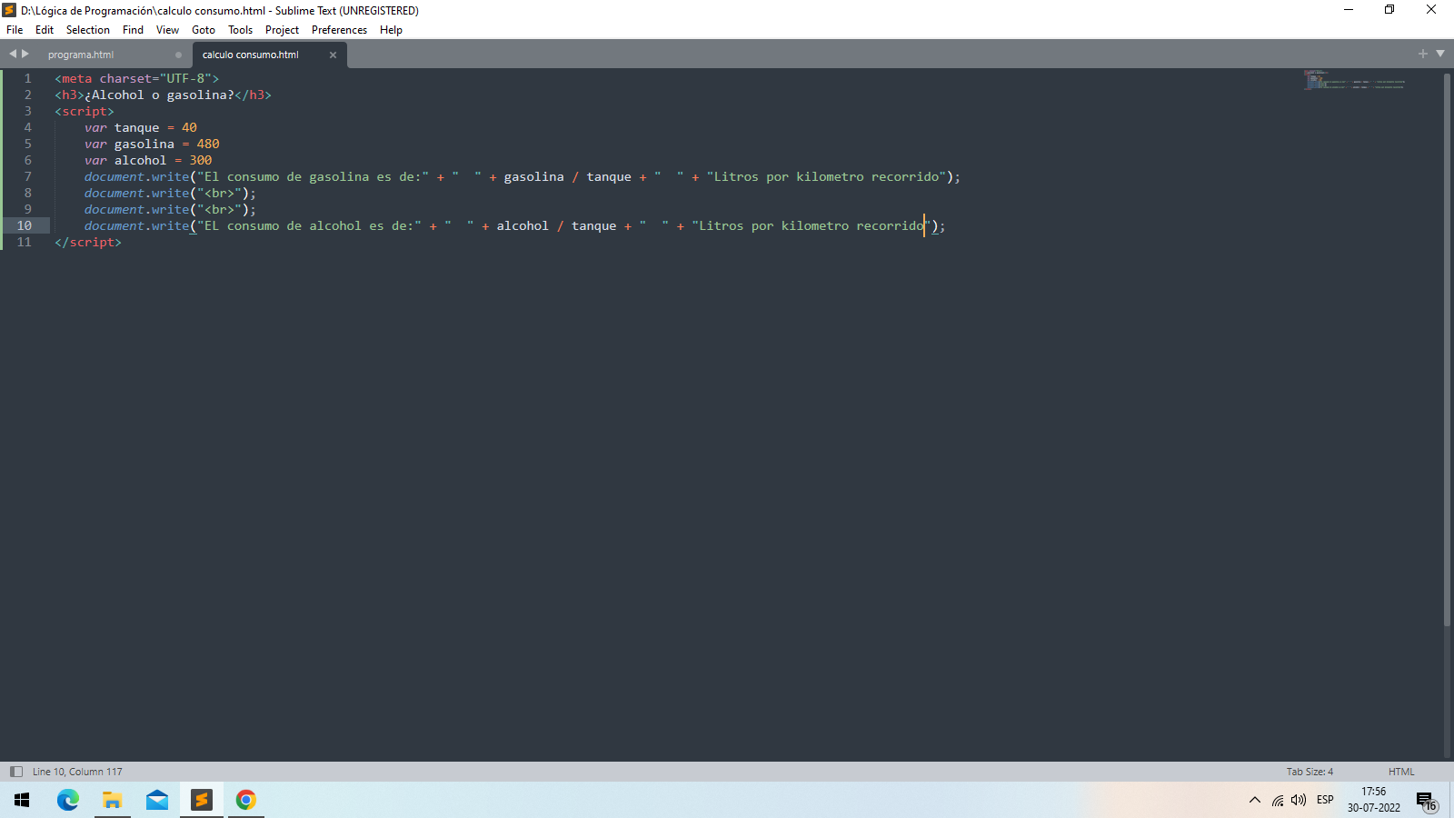This screenshot has height=818, width=1454.
Task: Click document.write br on line 8
Action: (x=170, y=193)
